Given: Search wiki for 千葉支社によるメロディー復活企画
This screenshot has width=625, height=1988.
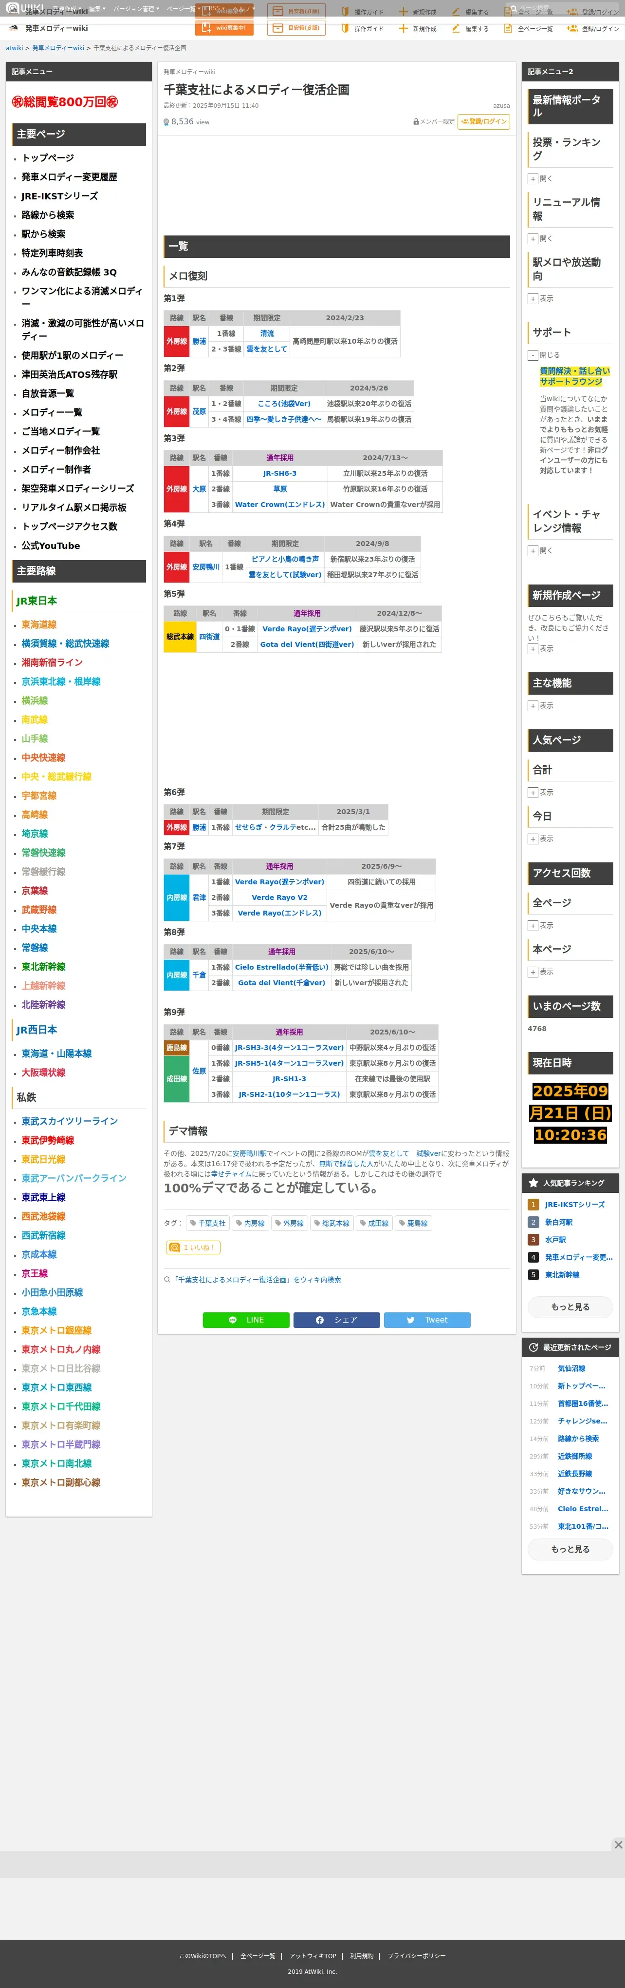Looking at the screenshot, I should pyautogui.click(x=257, y=1280).
